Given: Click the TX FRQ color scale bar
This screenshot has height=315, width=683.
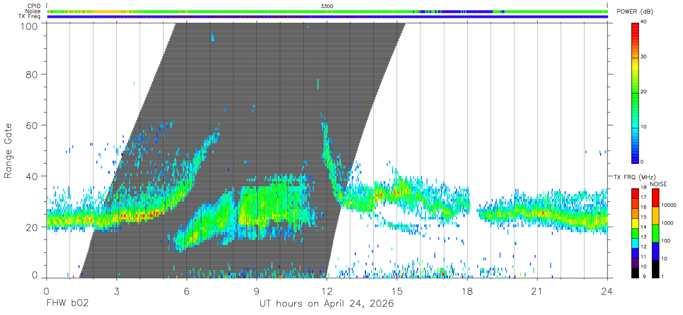Looking at the screenshot, I should [x=635, y=233].
